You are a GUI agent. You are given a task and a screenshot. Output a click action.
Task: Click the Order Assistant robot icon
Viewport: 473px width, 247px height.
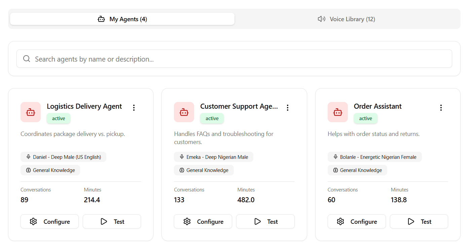pyautogui.click(x=338, y=112)
